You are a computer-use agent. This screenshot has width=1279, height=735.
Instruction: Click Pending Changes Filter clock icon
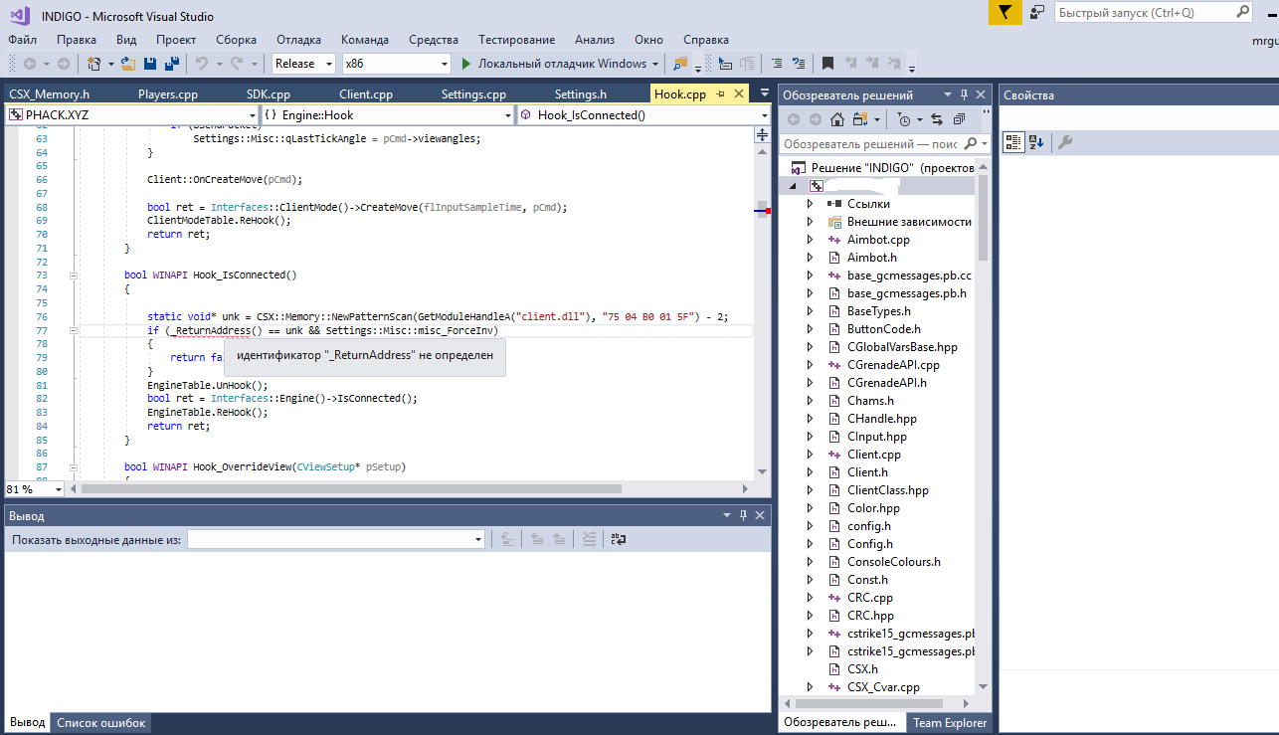pos(903,119)
